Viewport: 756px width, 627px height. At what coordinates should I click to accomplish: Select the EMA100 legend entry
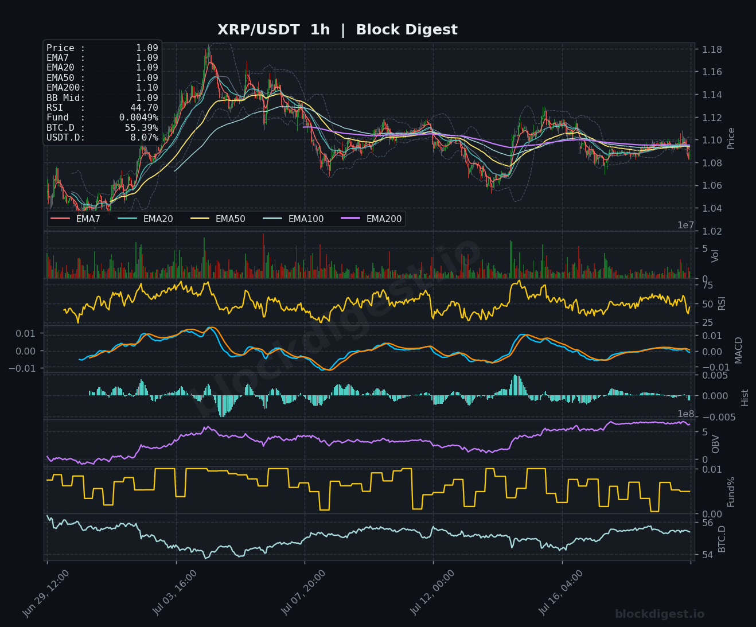coord(293,219)
